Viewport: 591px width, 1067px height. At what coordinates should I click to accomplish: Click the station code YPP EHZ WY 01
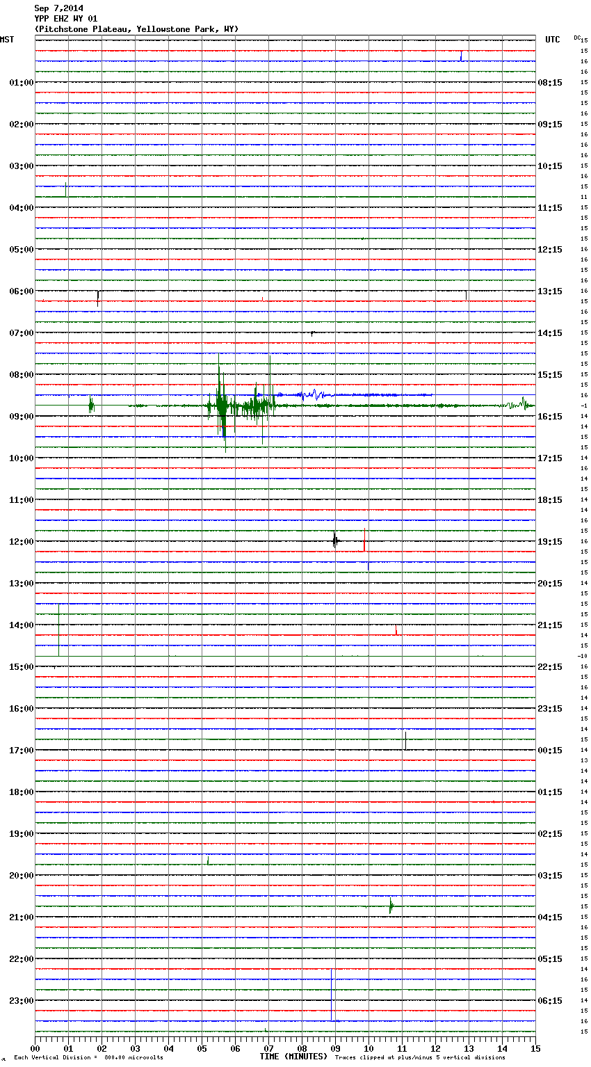click(66, 19)
